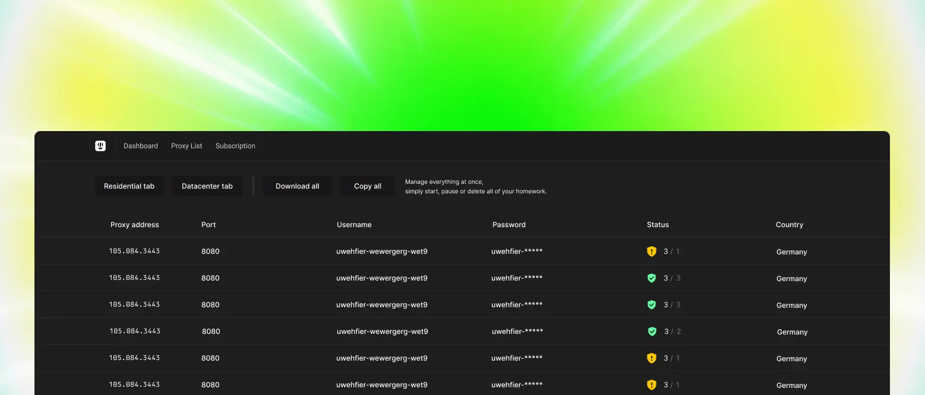The height and width of the screenshot is (395, 925).
Task: Click the verified shield next to the 3/2 status
Action: 652,331
